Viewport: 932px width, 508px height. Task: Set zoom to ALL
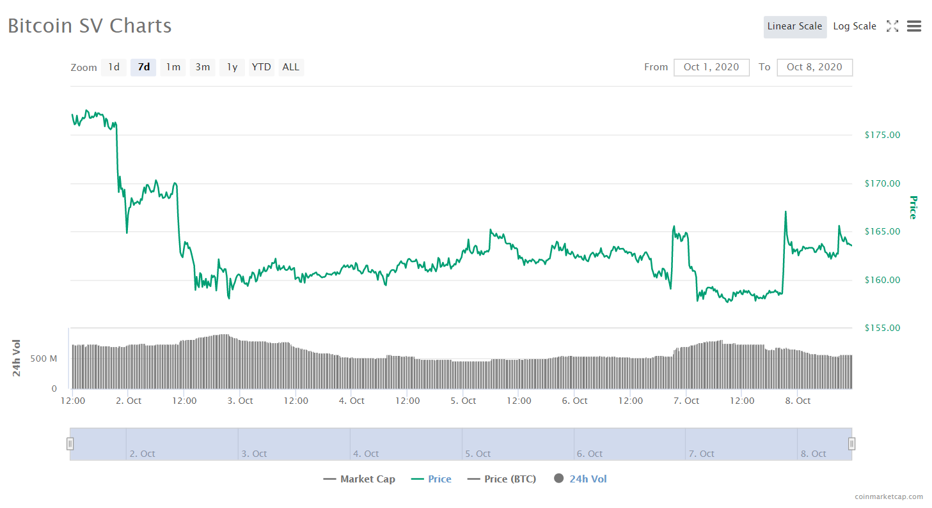pyautogui.click(x=291, y=67)
